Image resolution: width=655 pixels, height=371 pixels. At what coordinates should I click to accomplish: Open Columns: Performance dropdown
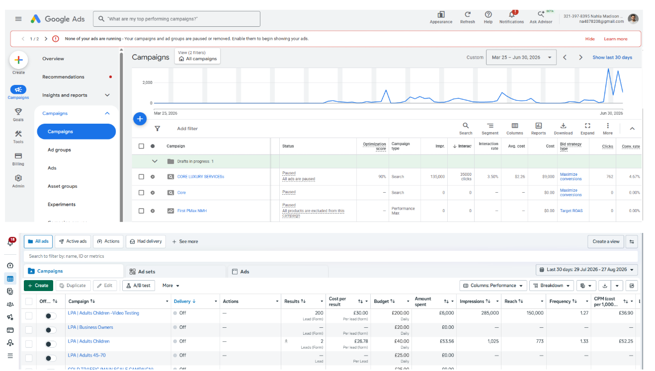click(493, 286)
